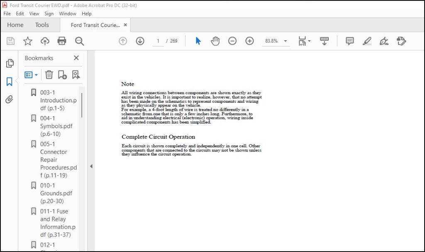Go to previous page with up arrow
The width and height of the screenshot is (425, 252).
point(123,41)
